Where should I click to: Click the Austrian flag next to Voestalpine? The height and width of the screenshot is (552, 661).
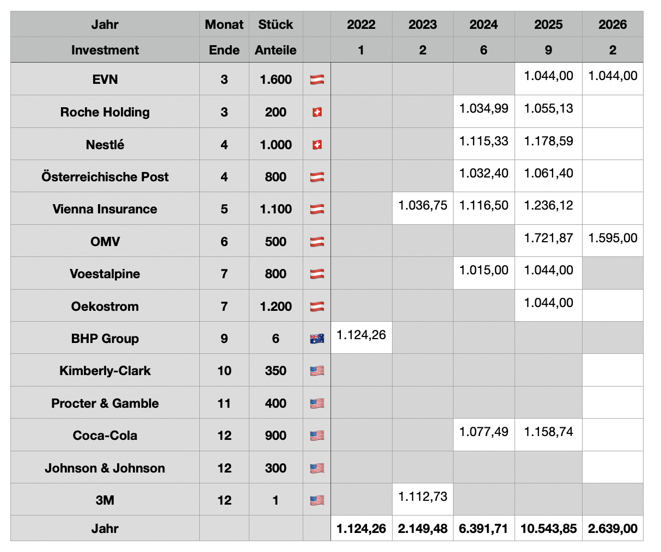coord(317,274)
